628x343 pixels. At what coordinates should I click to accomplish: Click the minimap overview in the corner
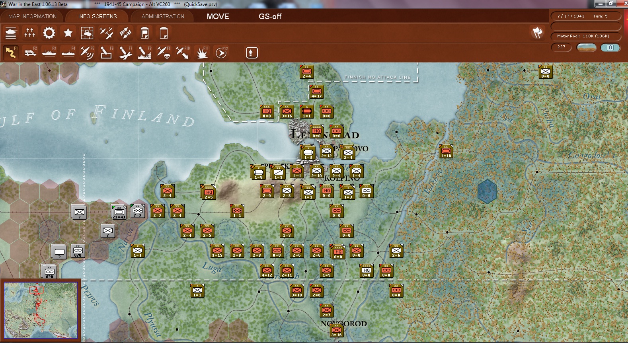point(41,310)
